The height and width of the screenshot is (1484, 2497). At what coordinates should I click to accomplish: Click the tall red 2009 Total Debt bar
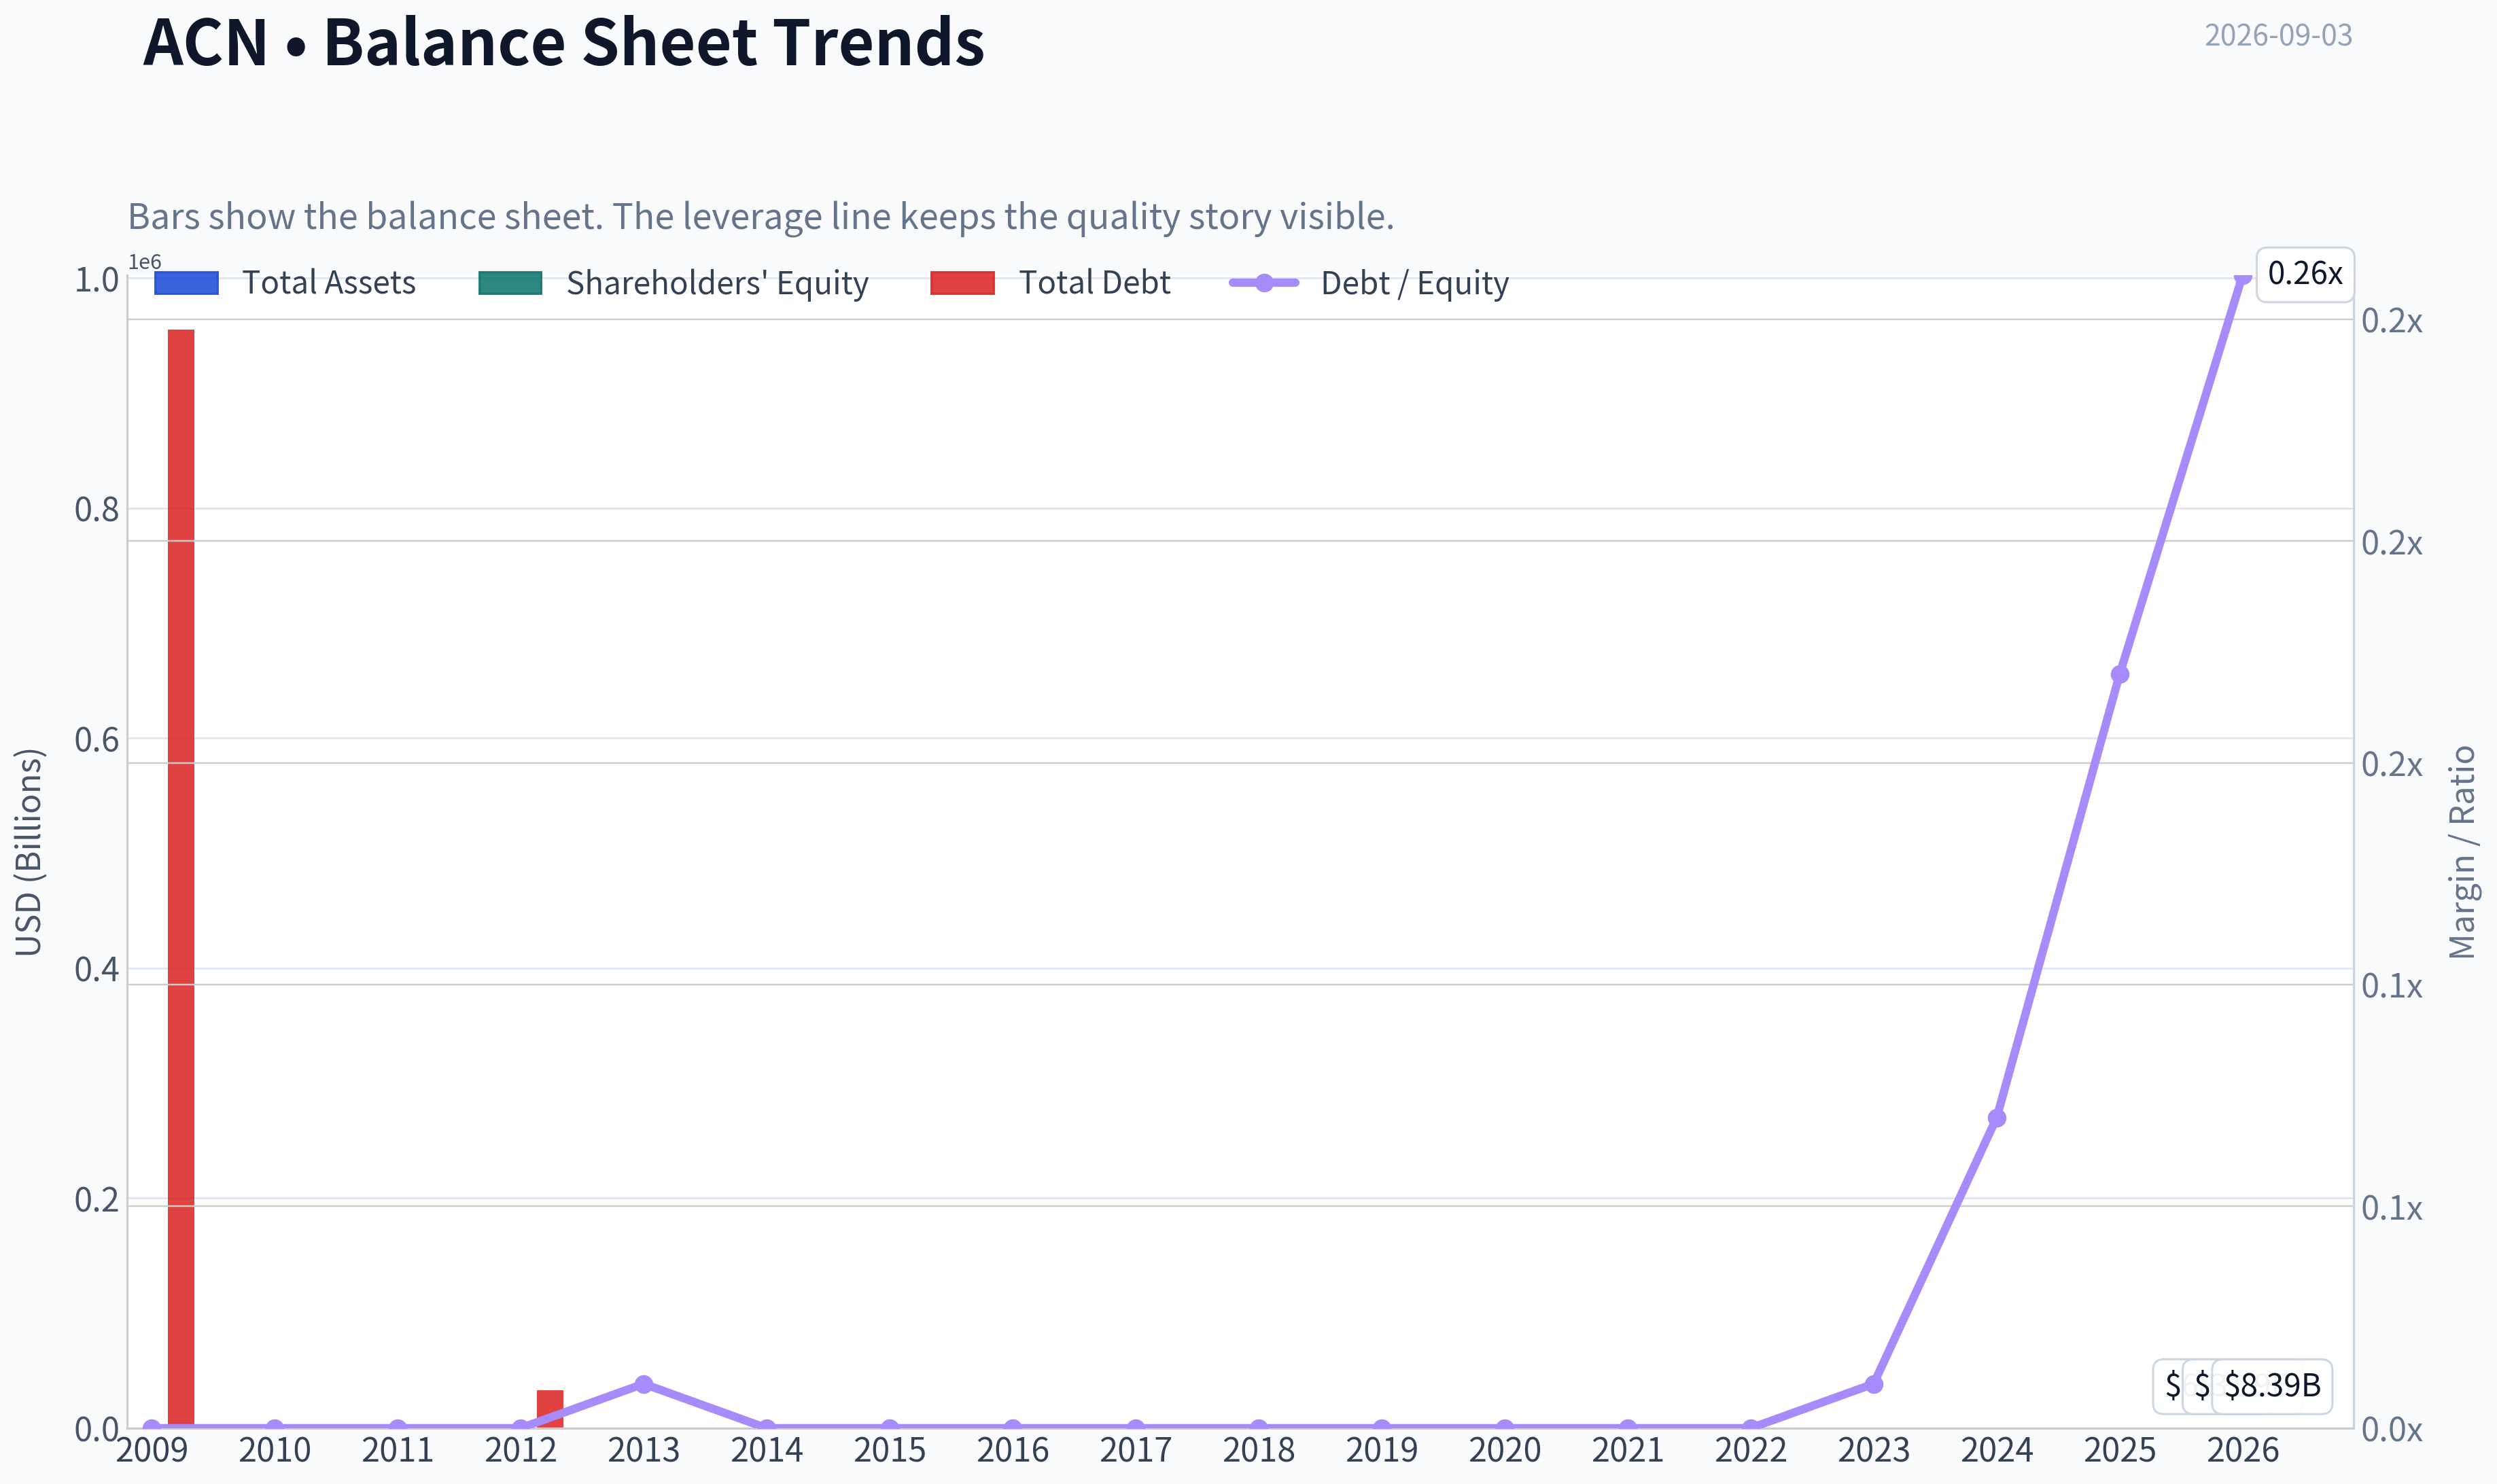click(181, 878)
